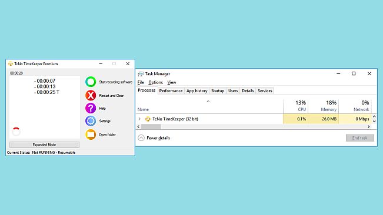Click the Settings label in TimeKeeper
The width and height of the screenshot is (383, 215).
pos(105,121)
